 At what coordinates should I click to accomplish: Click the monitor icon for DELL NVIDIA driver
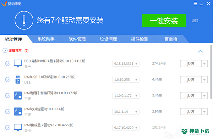[18, 63]
